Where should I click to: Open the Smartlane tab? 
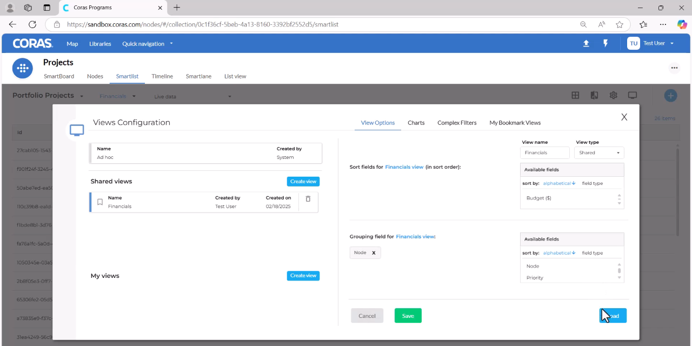tap(198, 76)
